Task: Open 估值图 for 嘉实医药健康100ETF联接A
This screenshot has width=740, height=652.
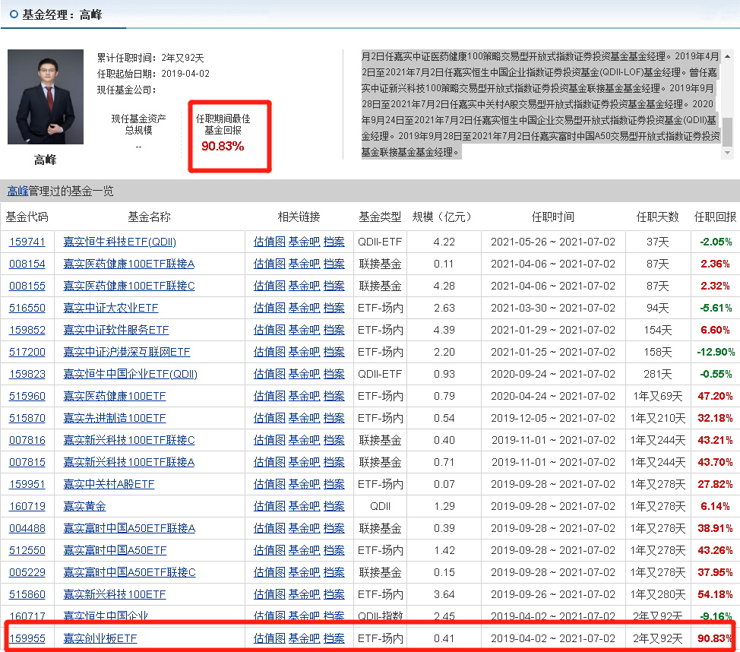Action: (x=269, y=264)
